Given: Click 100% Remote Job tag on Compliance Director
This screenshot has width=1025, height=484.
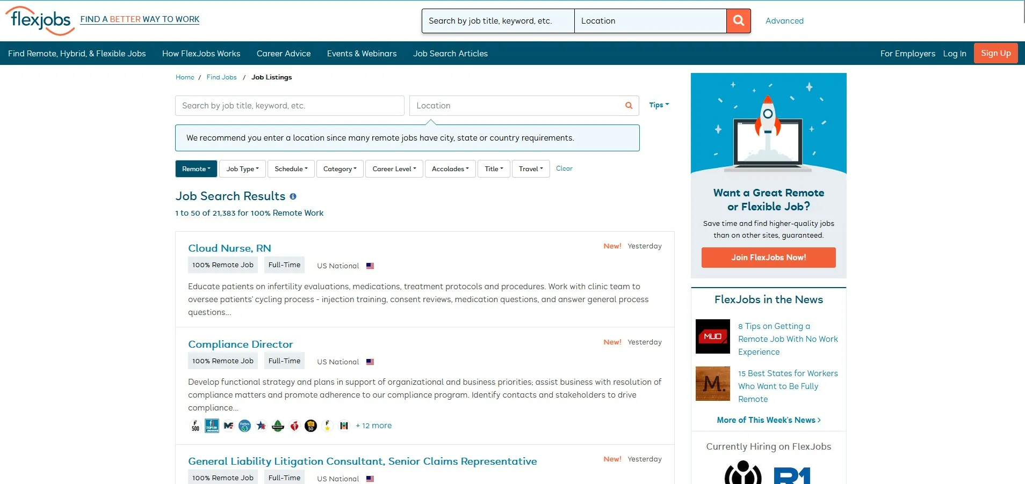Looking at the screenshot, I should pos(223,361).
